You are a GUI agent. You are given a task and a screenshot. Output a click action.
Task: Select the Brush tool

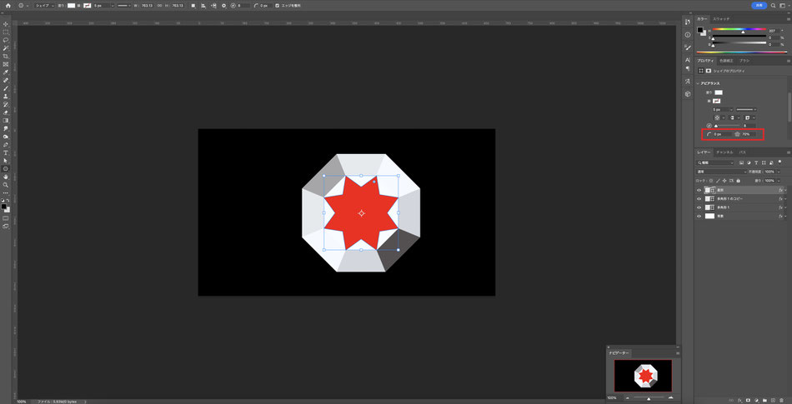[x=6, y=87]
